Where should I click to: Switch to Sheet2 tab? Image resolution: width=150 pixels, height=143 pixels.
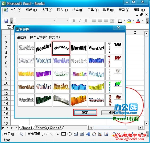[41, 128]
